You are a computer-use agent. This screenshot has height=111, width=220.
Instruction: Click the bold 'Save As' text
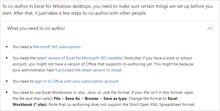tap(73, 98)
